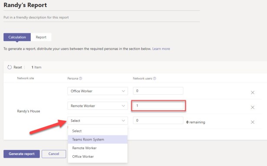Viewport: 267px width, 166px height.
Task: Choose Teams Room System from the list
Action: 98,140
